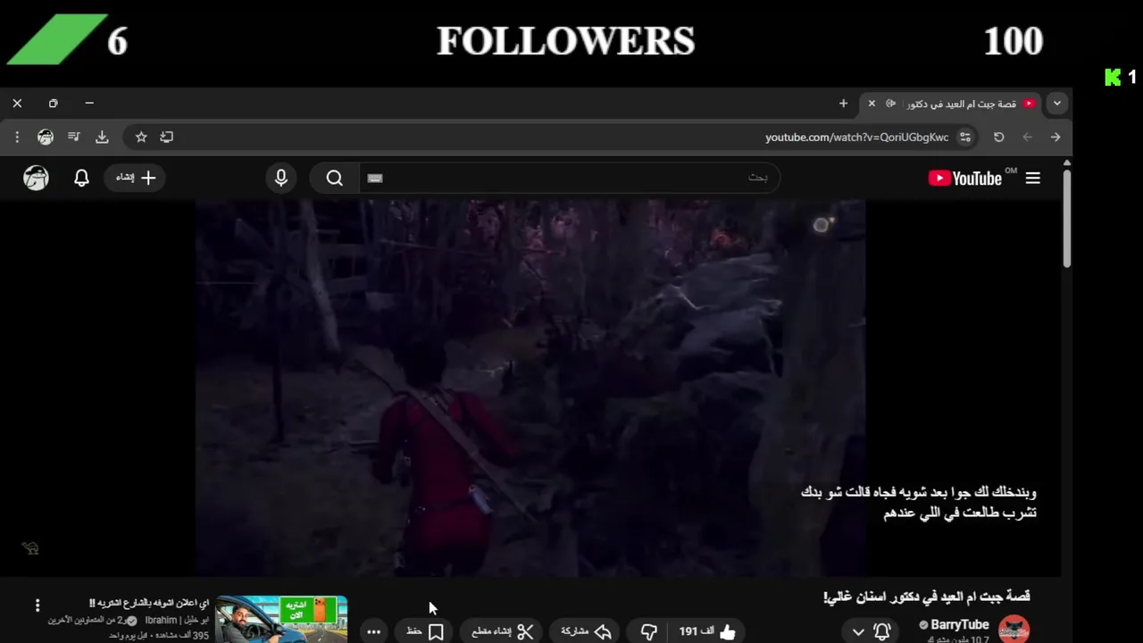
Task: Click the share/cast icon next to the star
Action: (166, 137)
